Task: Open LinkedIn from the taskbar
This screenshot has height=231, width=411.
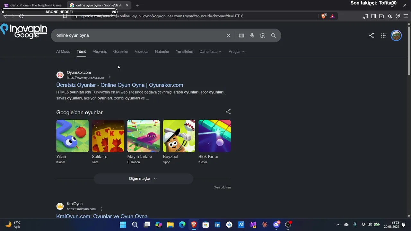Action: tap(217, 225)
